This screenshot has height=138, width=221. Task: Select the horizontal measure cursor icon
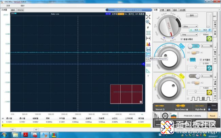pyautogui.click(x=148, y=38)
